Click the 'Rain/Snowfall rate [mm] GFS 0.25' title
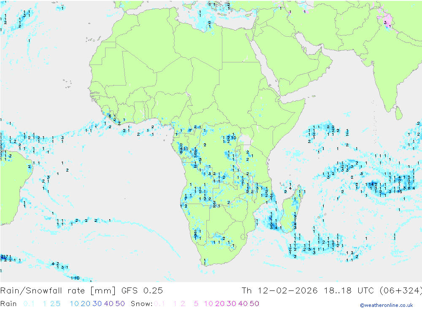 pos(81,291)
